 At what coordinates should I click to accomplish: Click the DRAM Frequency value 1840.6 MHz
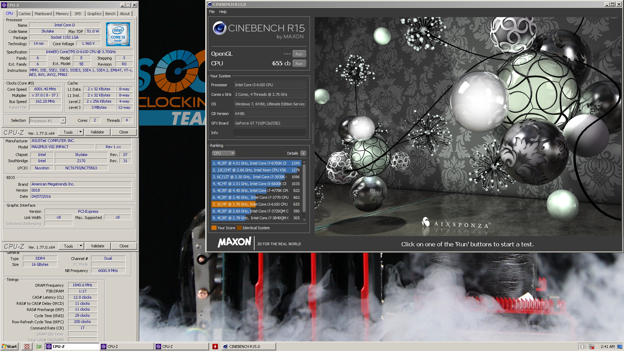82,285
